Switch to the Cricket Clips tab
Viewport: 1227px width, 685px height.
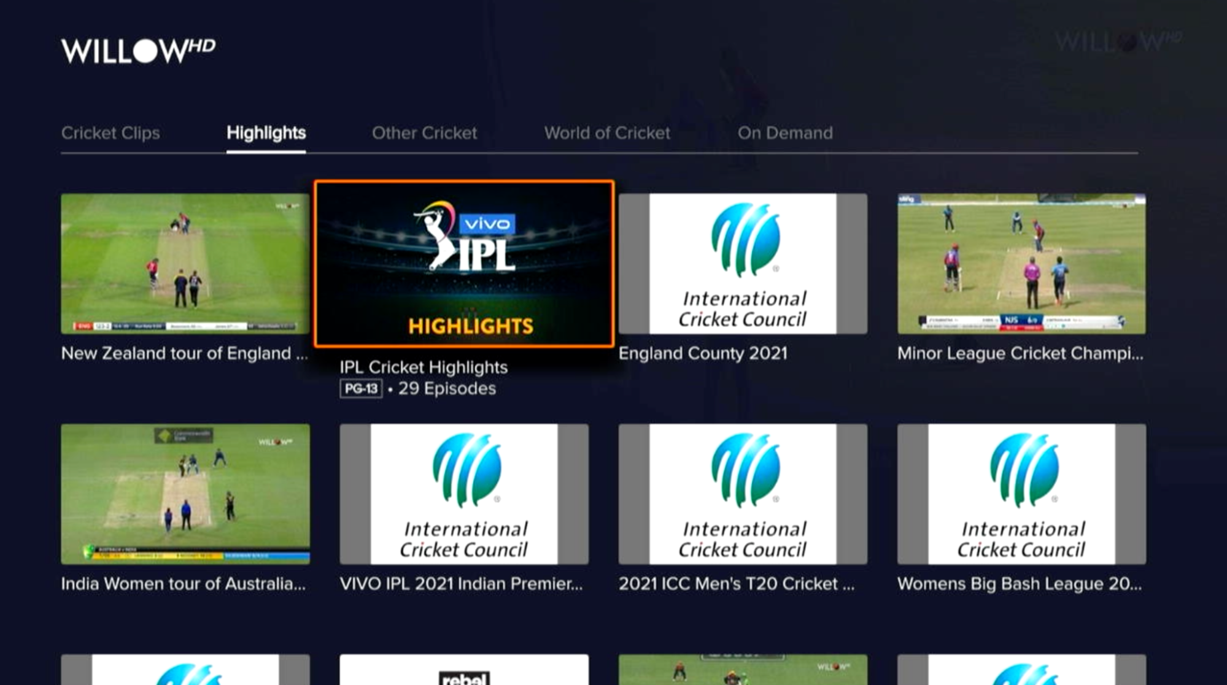point(110,133)
